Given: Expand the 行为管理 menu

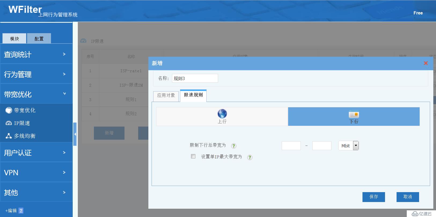Looking at the screenshot, I should point(36,74).
